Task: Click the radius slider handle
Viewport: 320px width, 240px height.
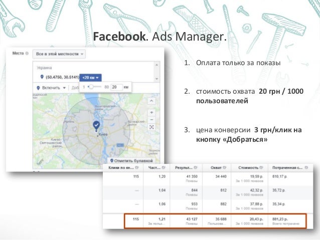Action: click(x=91, y=87)
